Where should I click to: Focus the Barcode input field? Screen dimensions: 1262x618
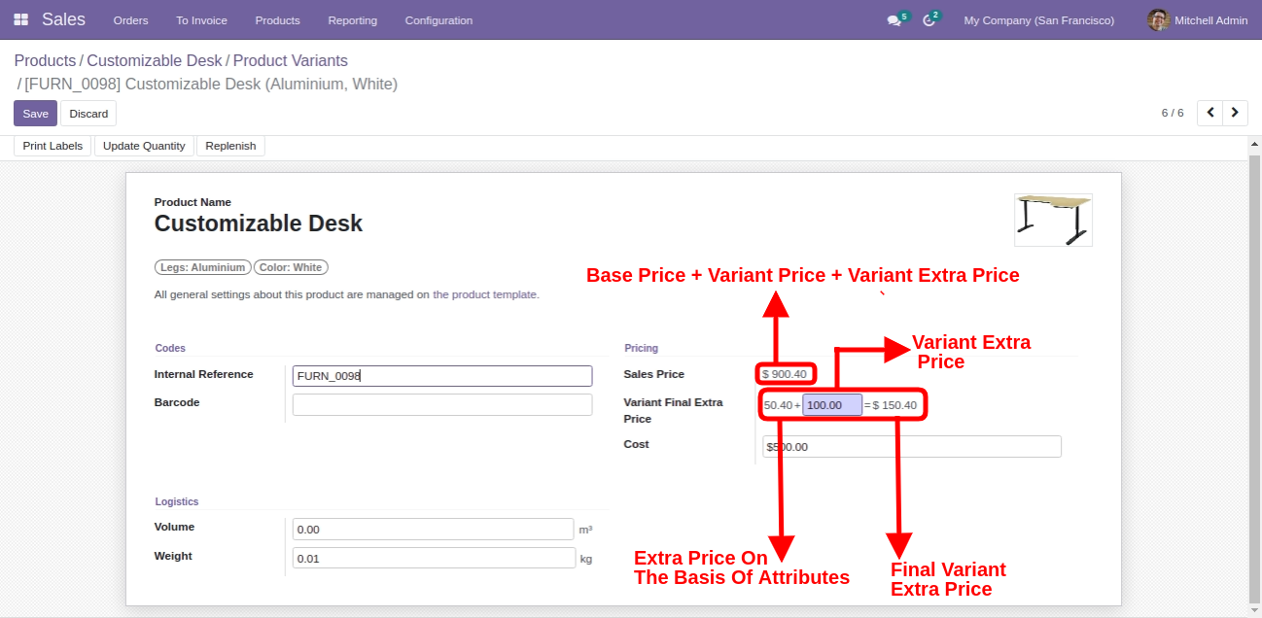[441, 404]
